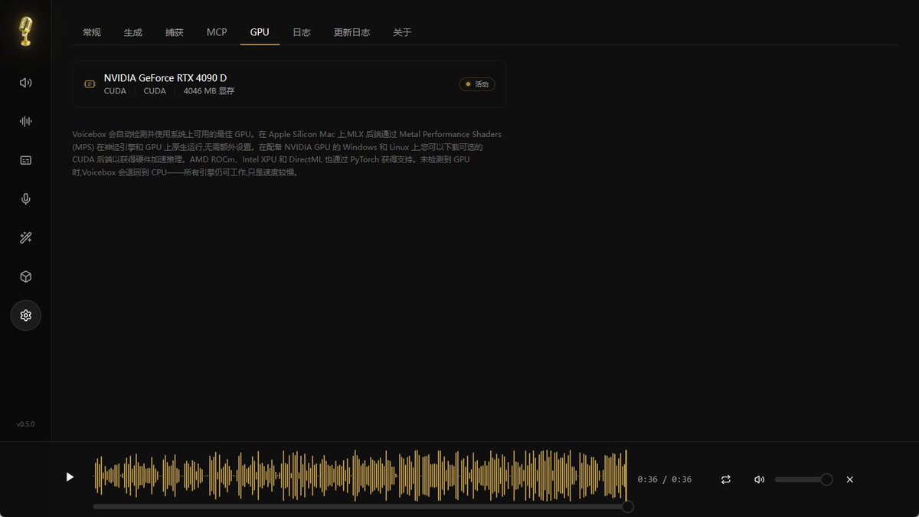Click the 活动 status badge
The width and height of the screenshot is (919, 517).
click(477, 84)
